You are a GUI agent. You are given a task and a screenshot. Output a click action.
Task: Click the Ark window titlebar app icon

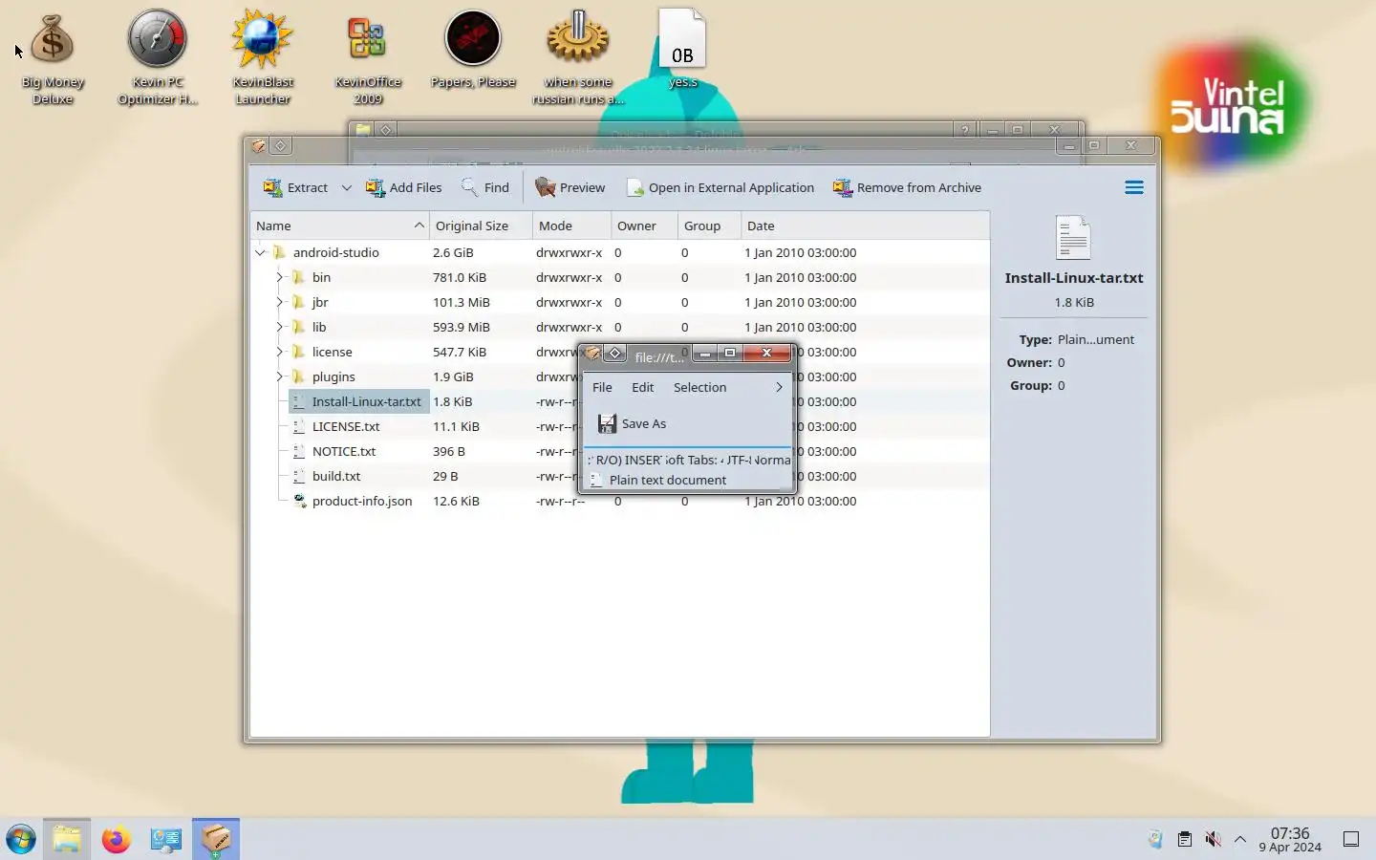(x=258, y=146)
